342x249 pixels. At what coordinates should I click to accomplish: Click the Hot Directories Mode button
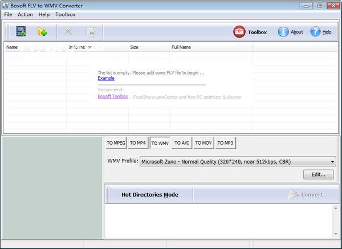coord(150,194)
